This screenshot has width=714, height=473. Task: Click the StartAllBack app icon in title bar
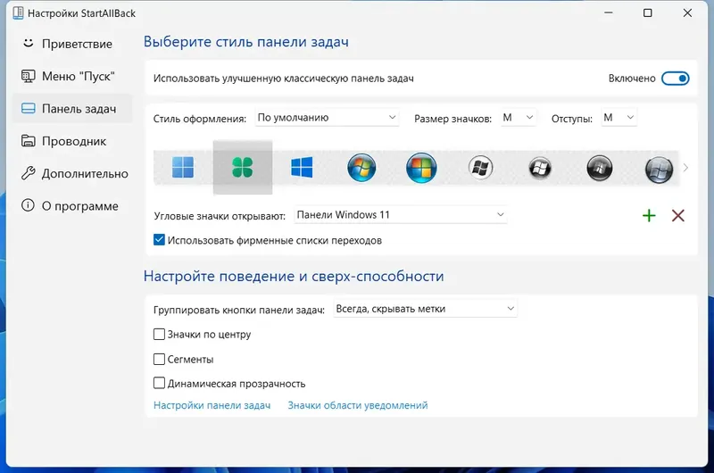[18, 13]
